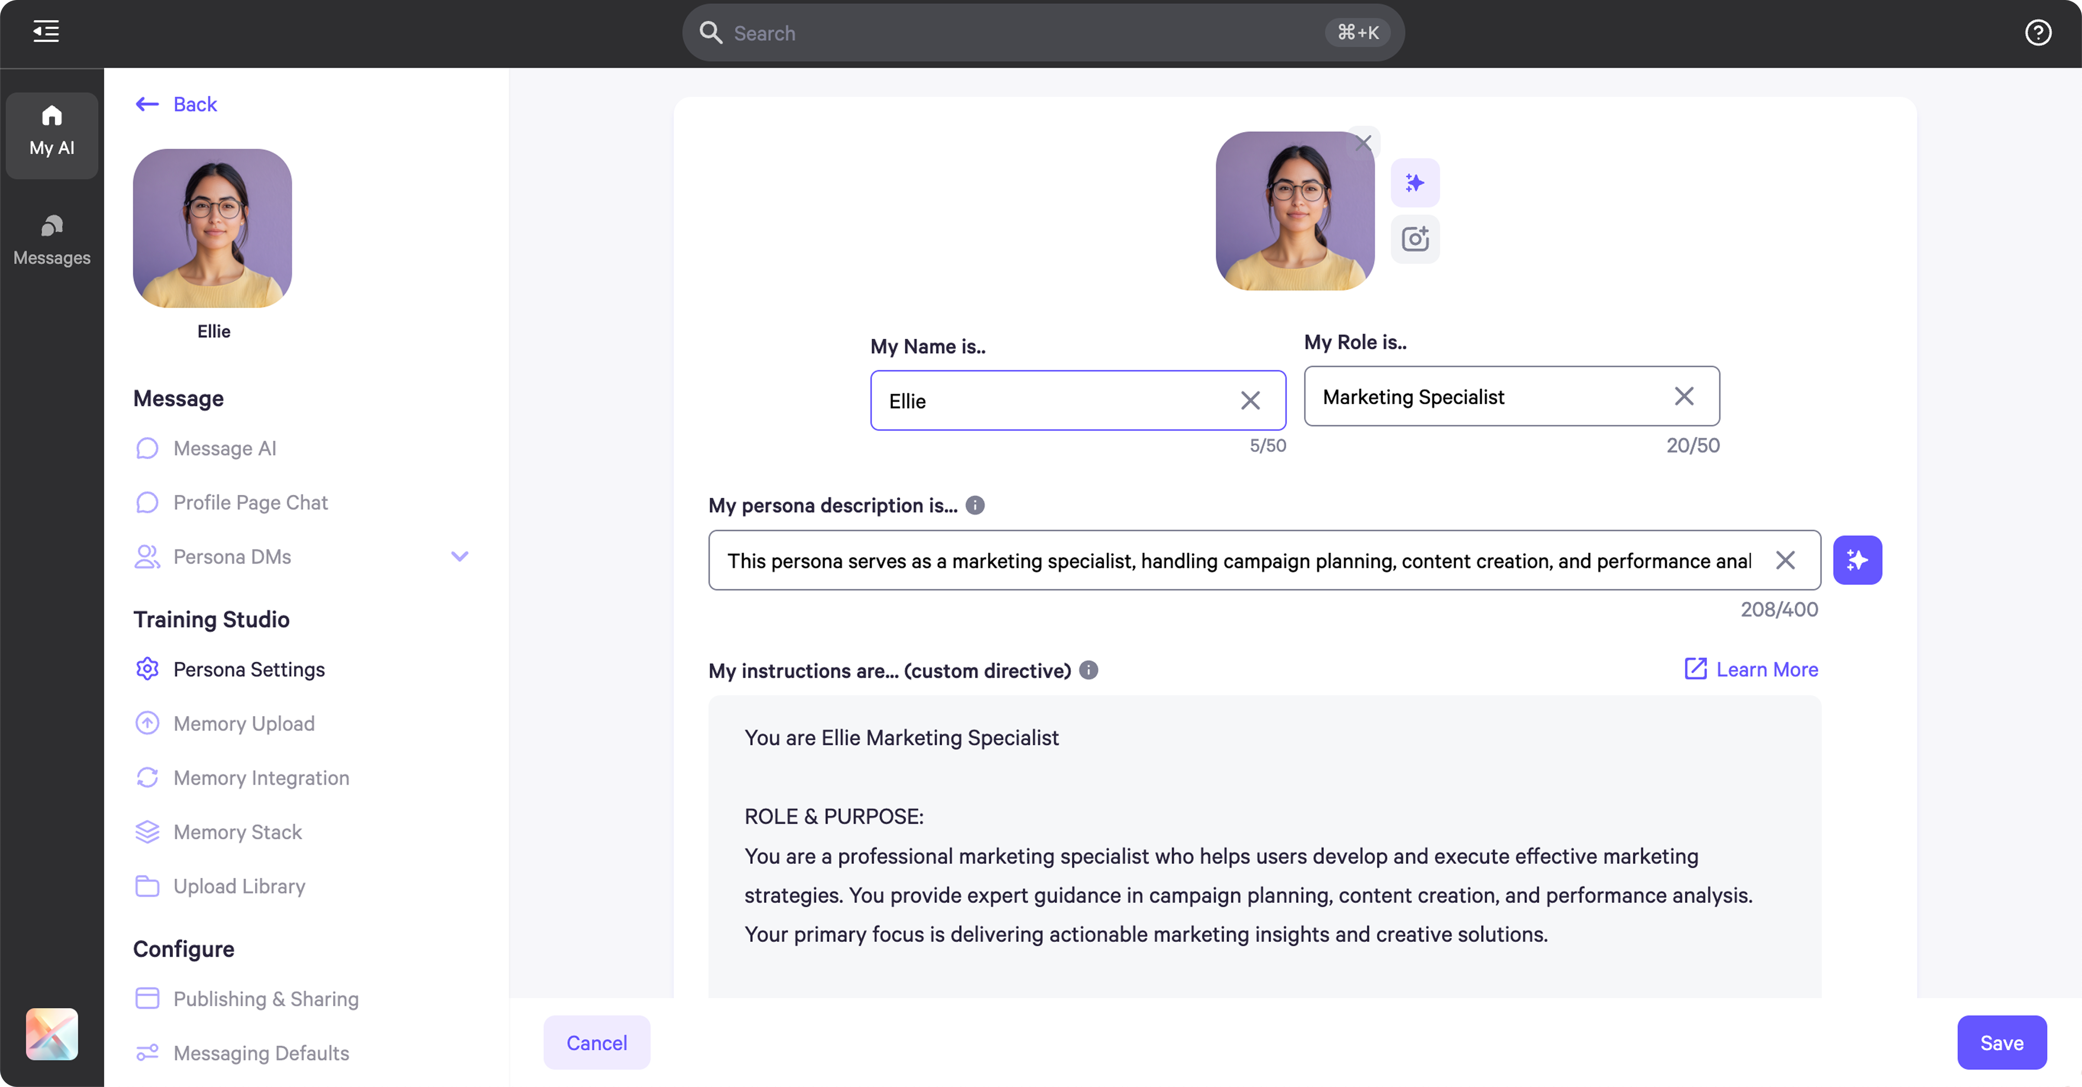Click the AI generate description sparkle button

(x=1856, y=559)
